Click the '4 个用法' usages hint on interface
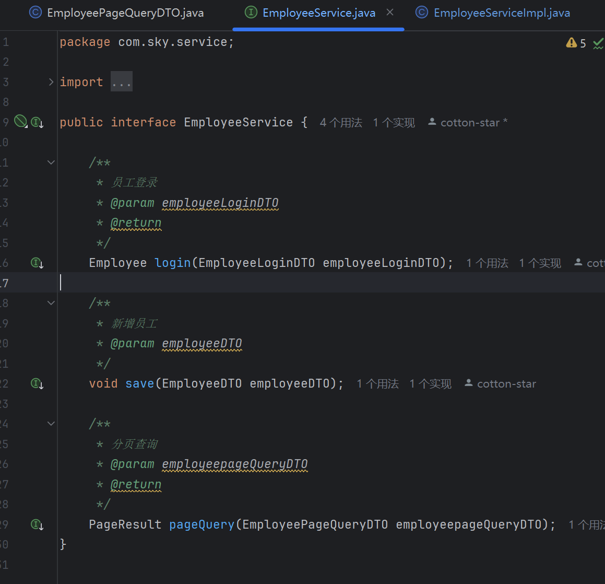 340,123
